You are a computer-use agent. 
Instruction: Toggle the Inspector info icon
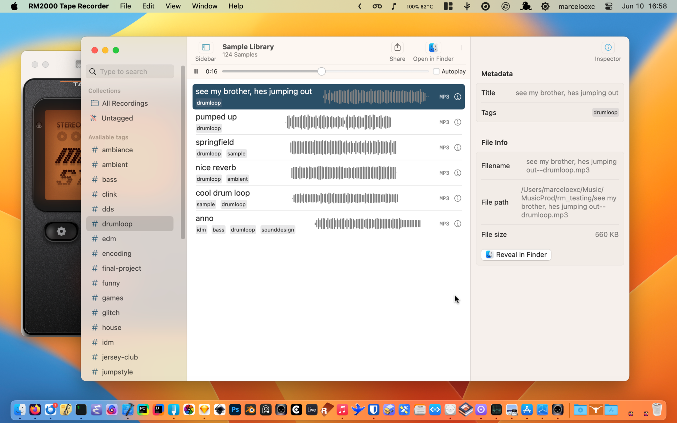(608, 47)
